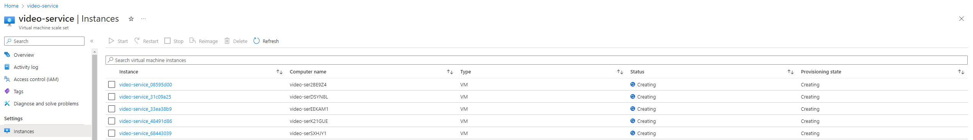Select checkbox for video-service_33ea38b9 row

pos(112,109)
